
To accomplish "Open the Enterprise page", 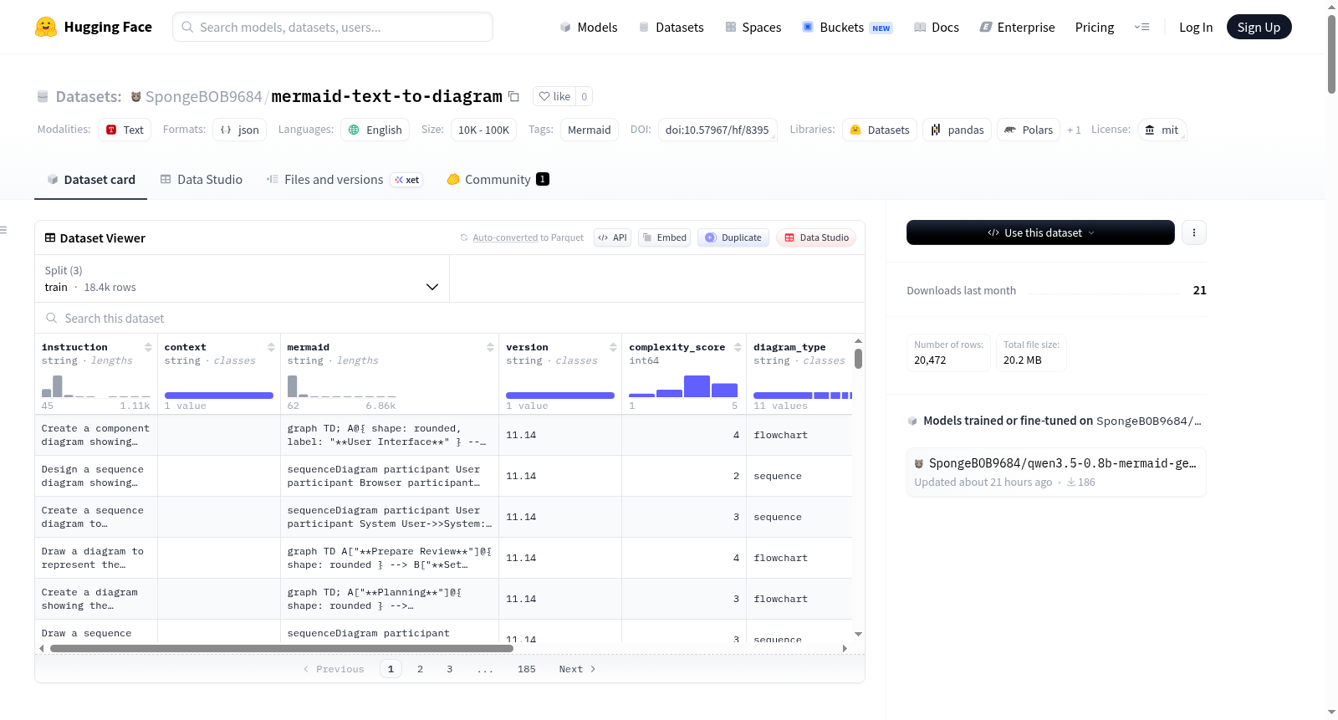I will click(1018, 28).
